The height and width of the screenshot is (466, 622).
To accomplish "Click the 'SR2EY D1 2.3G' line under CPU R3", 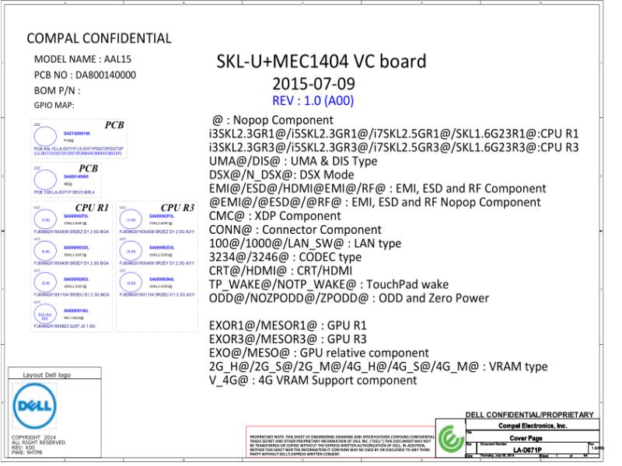I will click(x=157, y=263).
